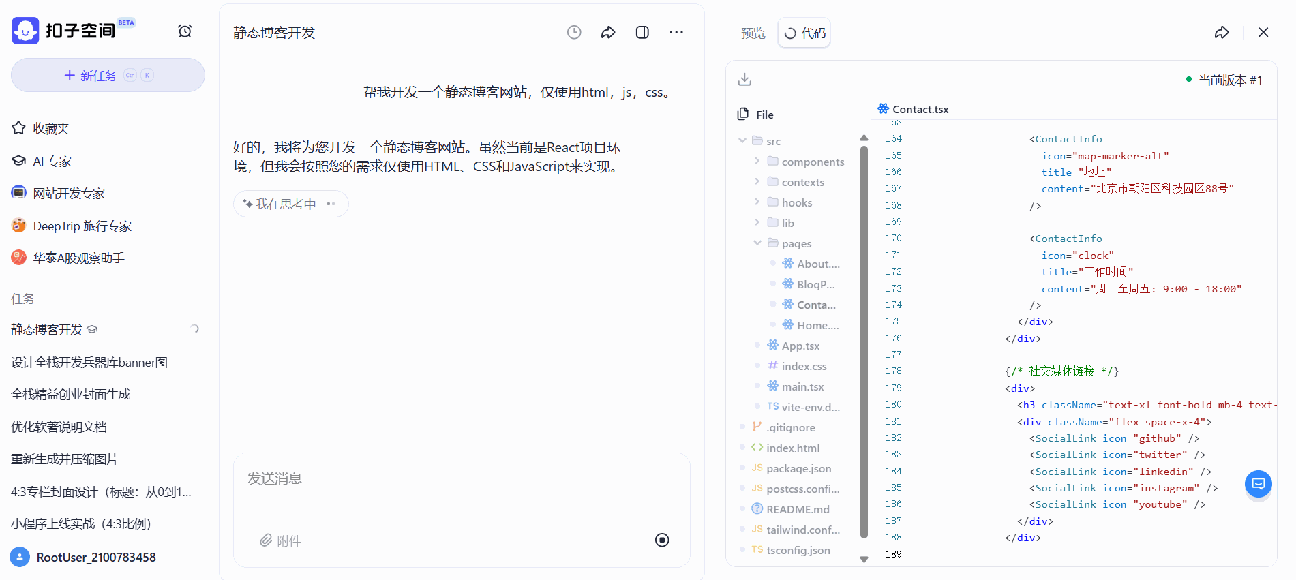Expand the 我在思考中 thinking indicator
The image size is (1296, 580).
coord(291,204)
